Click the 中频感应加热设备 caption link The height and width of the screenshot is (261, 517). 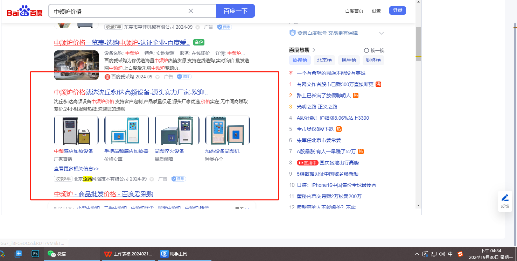(74, 151)
